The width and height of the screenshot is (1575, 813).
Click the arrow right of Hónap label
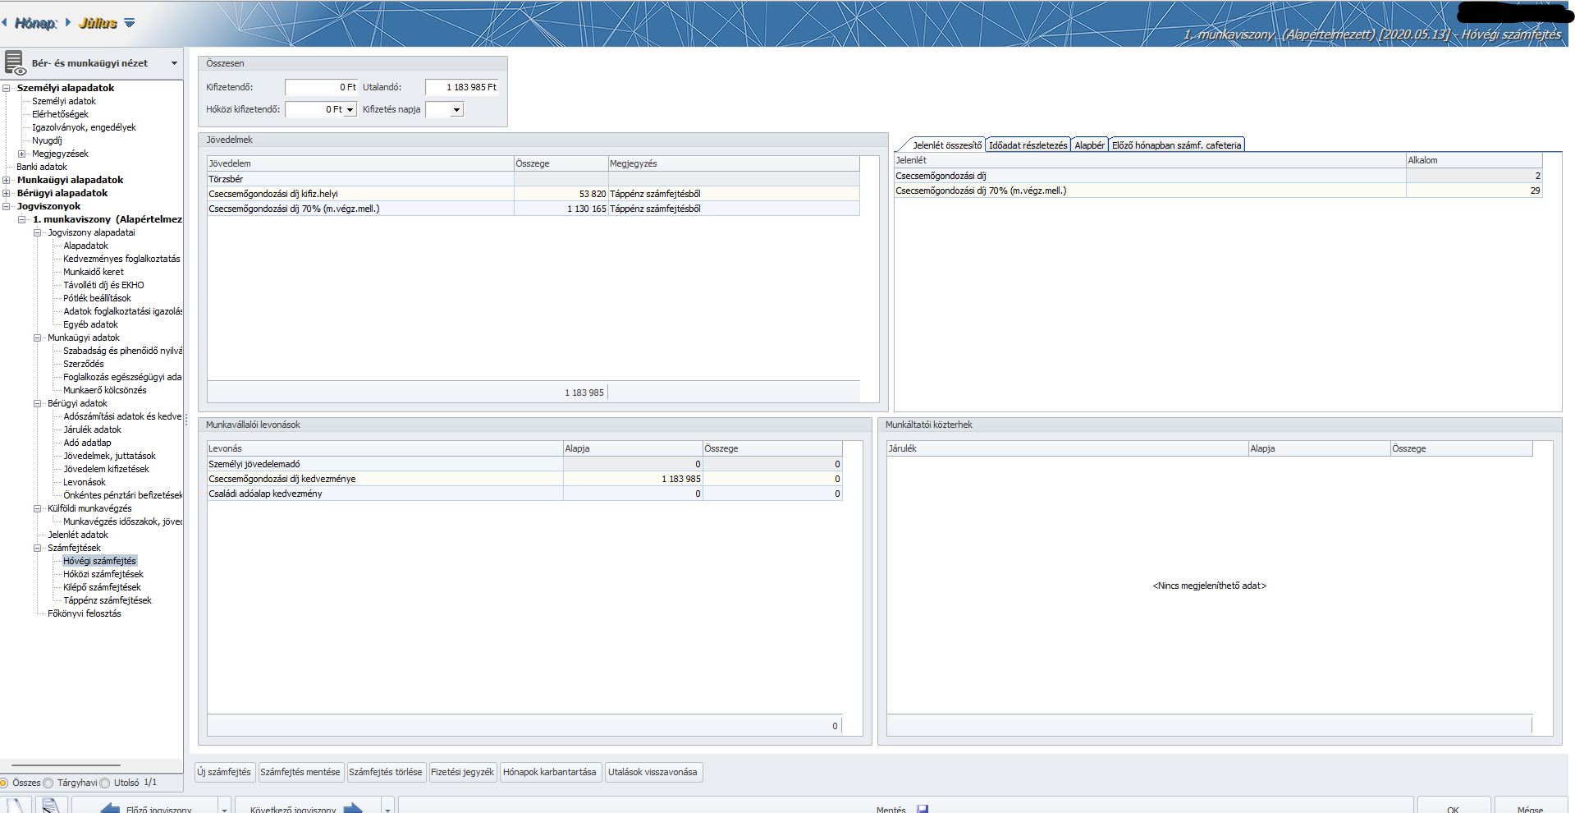pyautogui.click(x=67, y=23)
